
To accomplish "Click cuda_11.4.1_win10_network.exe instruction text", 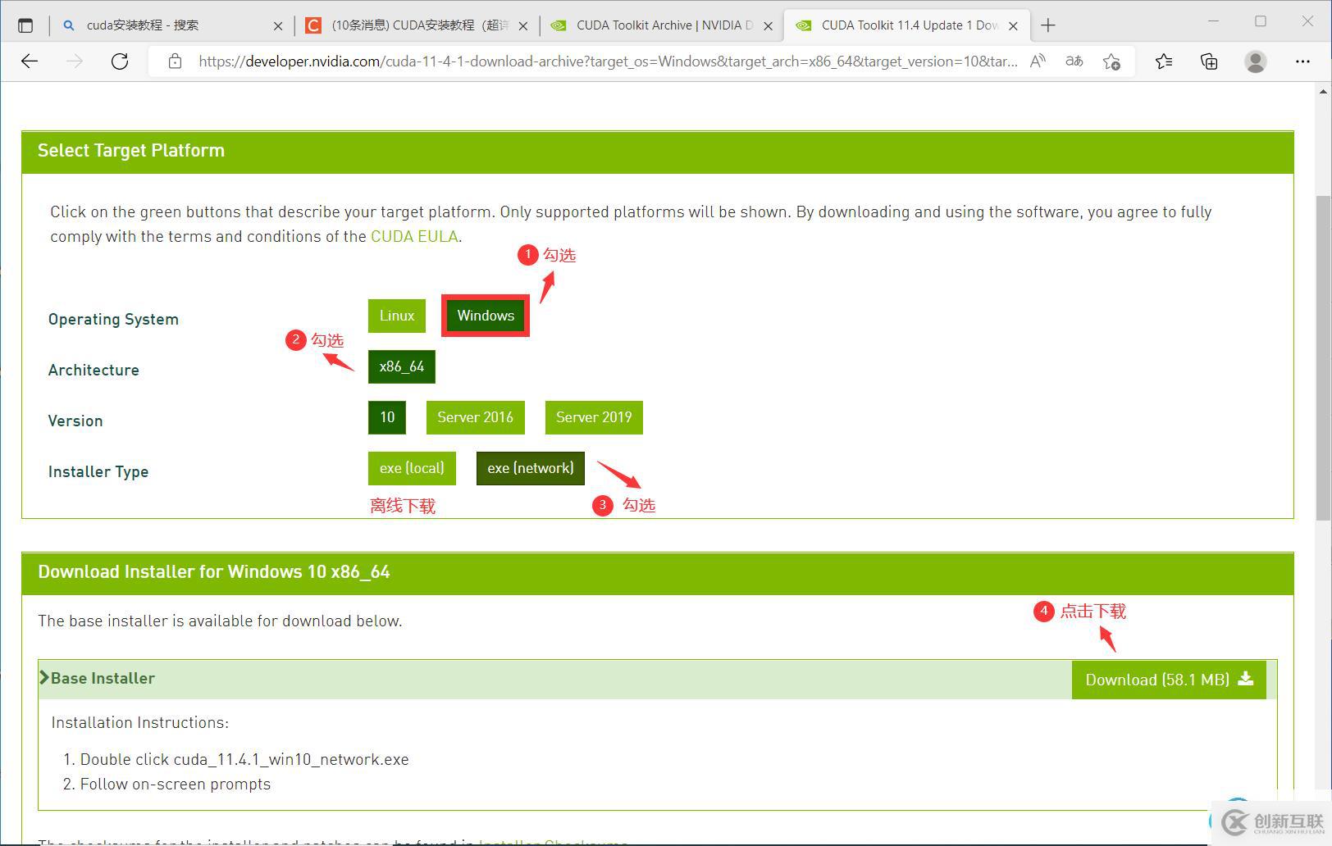I will pos(291,760).
